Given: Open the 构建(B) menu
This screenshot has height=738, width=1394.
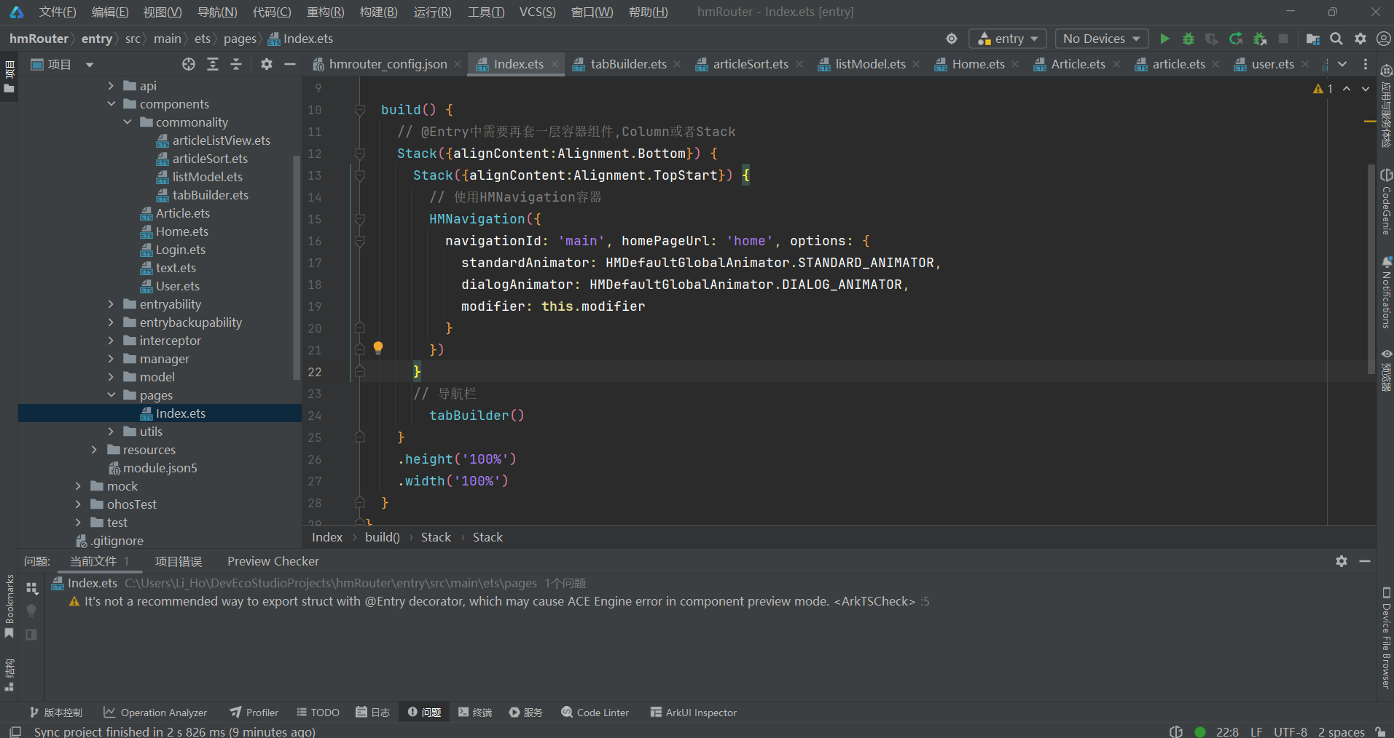Looking at the screenshot, I should [378, 12].
